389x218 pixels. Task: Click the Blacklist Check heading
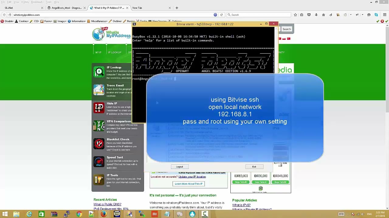pos(118,139)
